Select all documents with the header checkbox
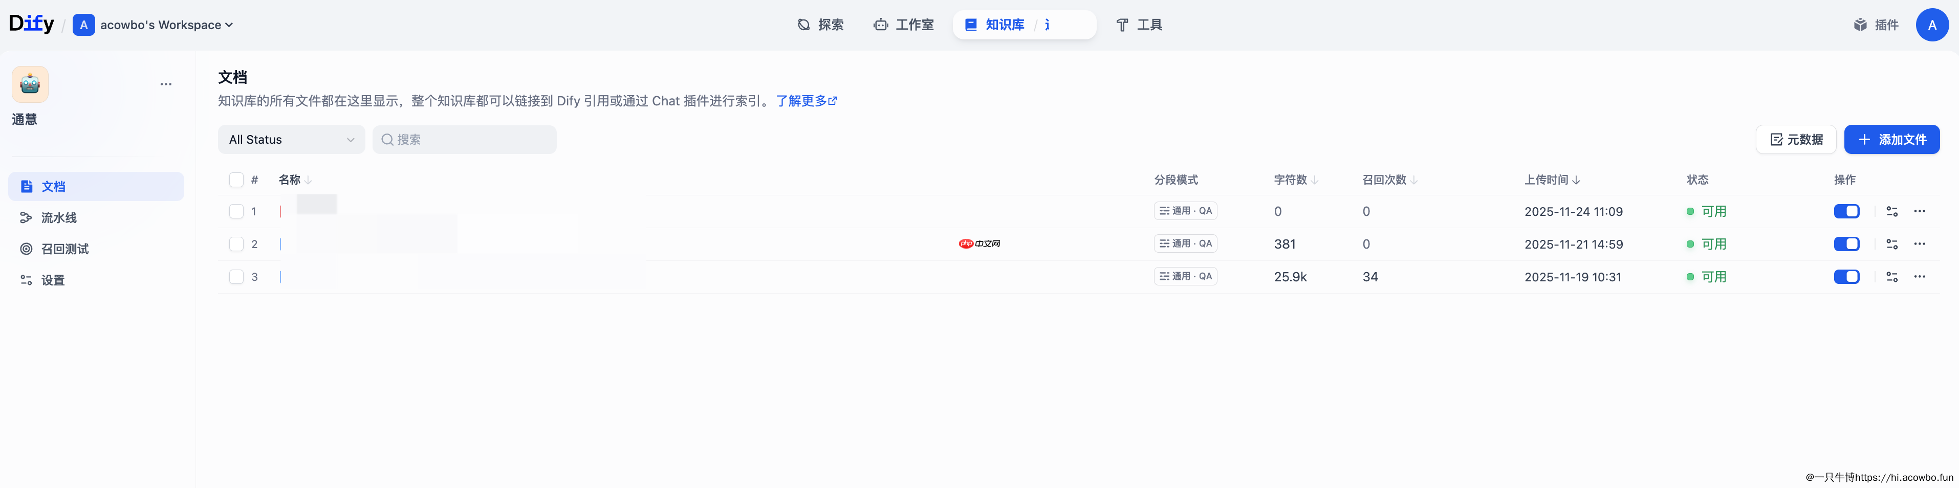Screen dimensions: 1959x488 tap(236, 180)
